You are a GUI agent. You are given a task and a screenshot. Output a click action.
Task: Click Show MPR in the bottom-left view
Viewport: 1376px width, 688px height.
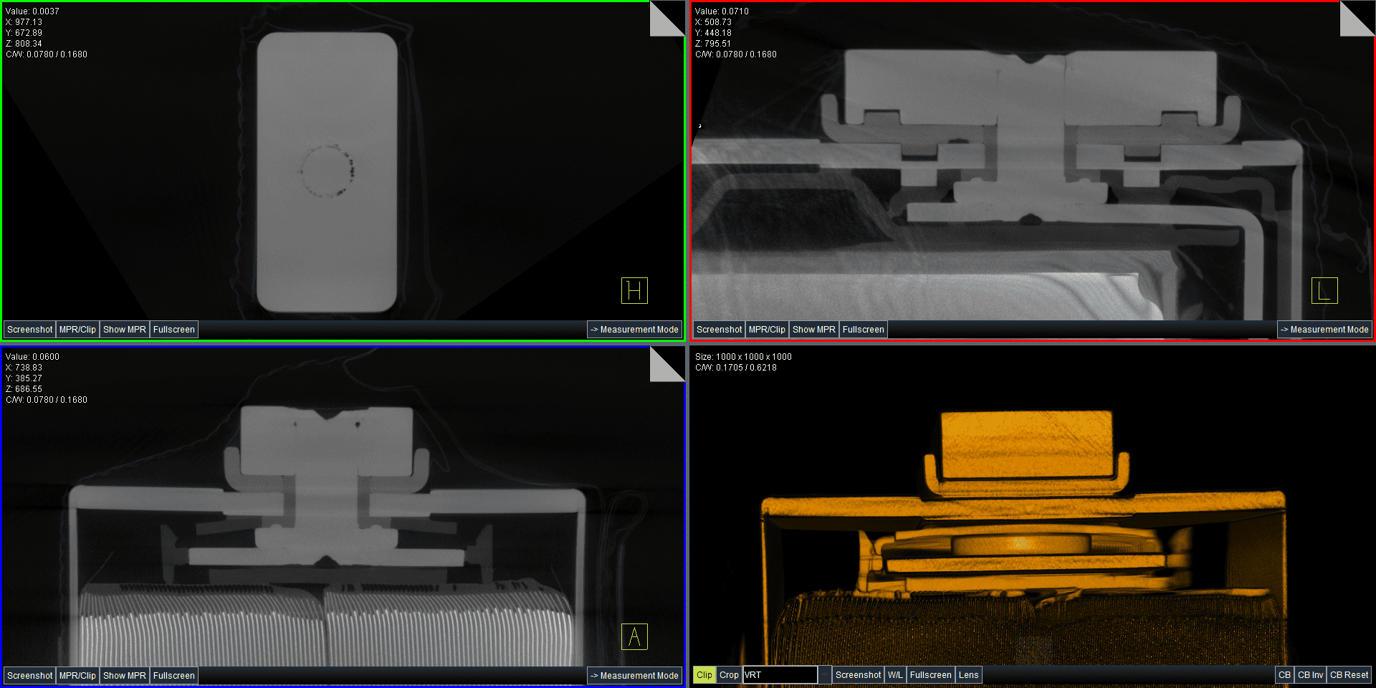pos(125,676)
